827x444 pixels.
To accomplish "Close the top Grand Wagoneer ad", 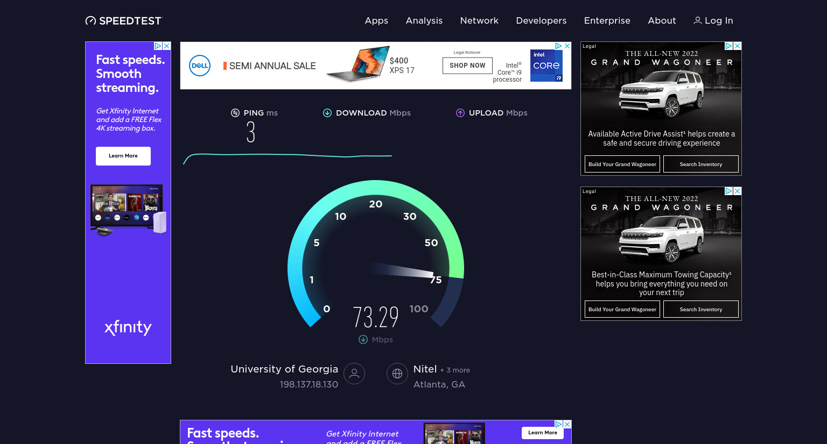I will [x=738, y=46].
